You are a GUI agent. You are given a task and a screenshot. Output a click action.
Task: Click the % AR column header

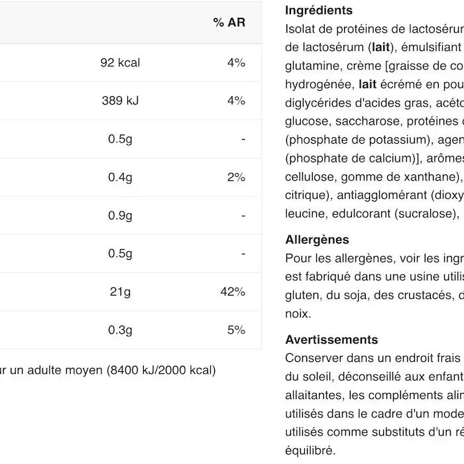coord(229,23)
